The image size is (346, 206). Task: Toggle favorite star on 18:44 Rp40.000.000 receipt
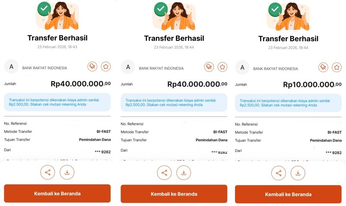pyautogui.click(x=222, y=67)
